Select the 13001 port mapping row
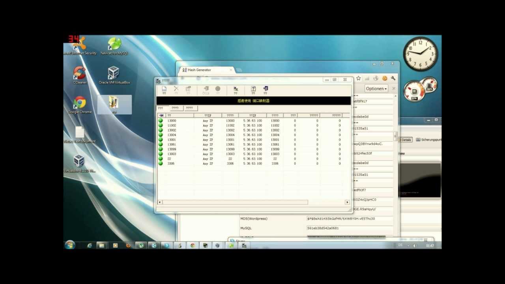The height and width of the screenshot is (284, 505). coord(253,140)
